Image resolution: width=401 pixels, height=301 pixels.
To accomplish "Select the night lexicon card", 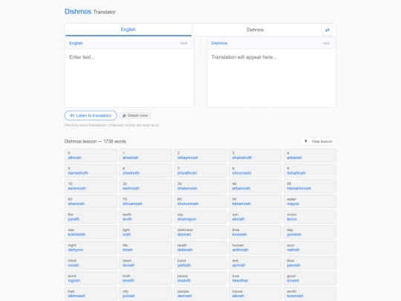I will (91, 247).
